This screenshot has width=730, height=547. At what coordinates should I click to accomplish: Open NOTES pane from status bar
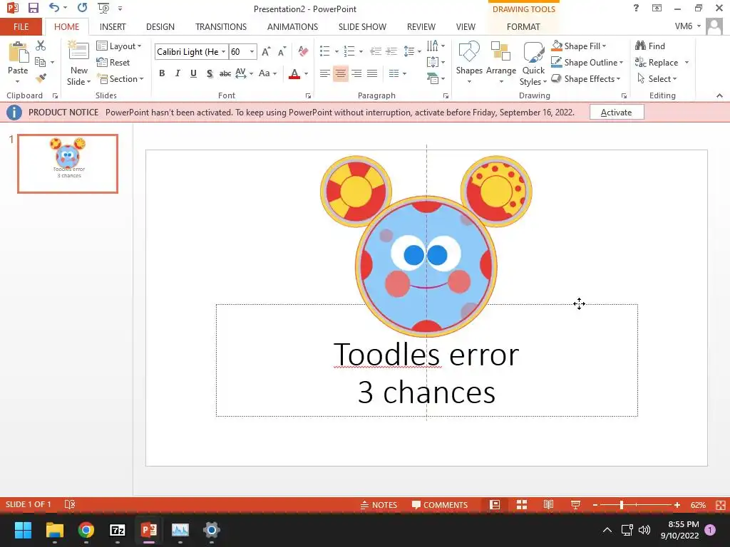click(x=379, y=505)
